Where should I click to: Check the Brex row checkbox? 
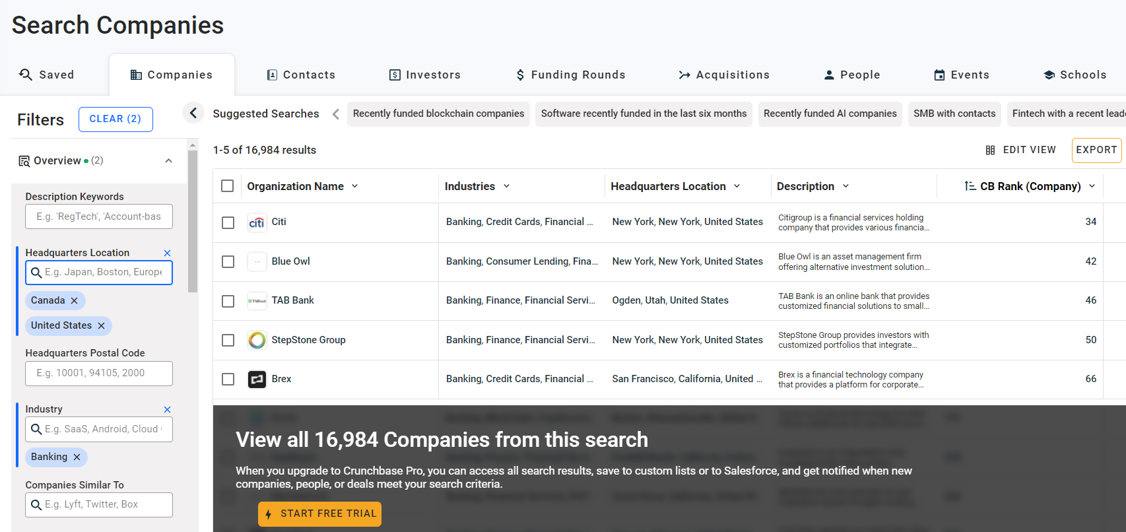(228, 379)
